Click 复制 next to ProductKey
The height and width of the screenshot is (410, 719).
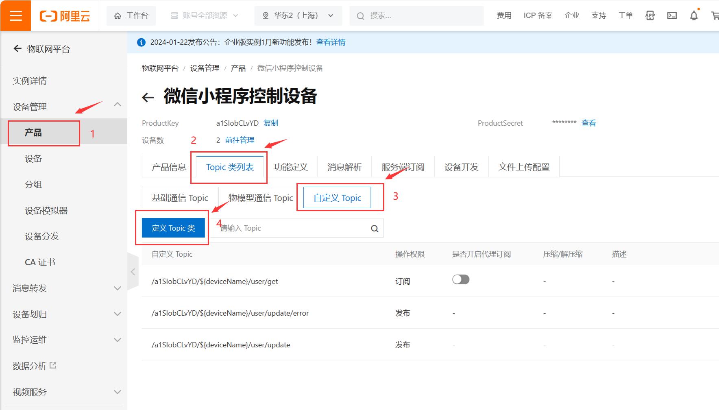271,123
